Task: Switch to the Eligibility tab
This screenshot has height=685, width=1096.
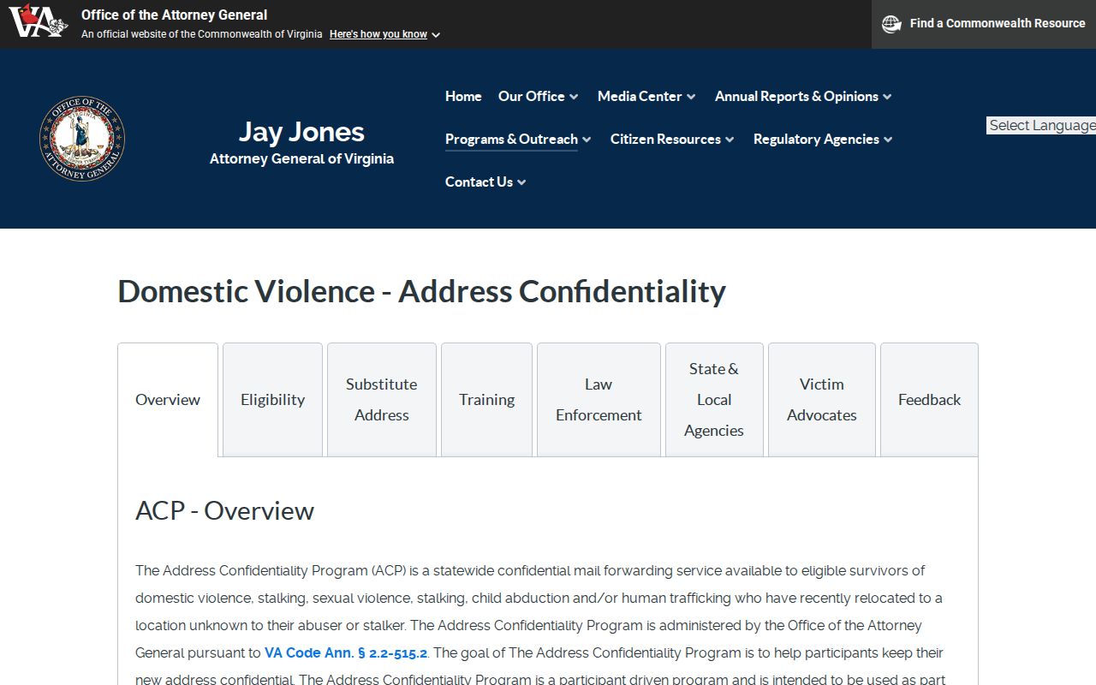Action: 273,400
